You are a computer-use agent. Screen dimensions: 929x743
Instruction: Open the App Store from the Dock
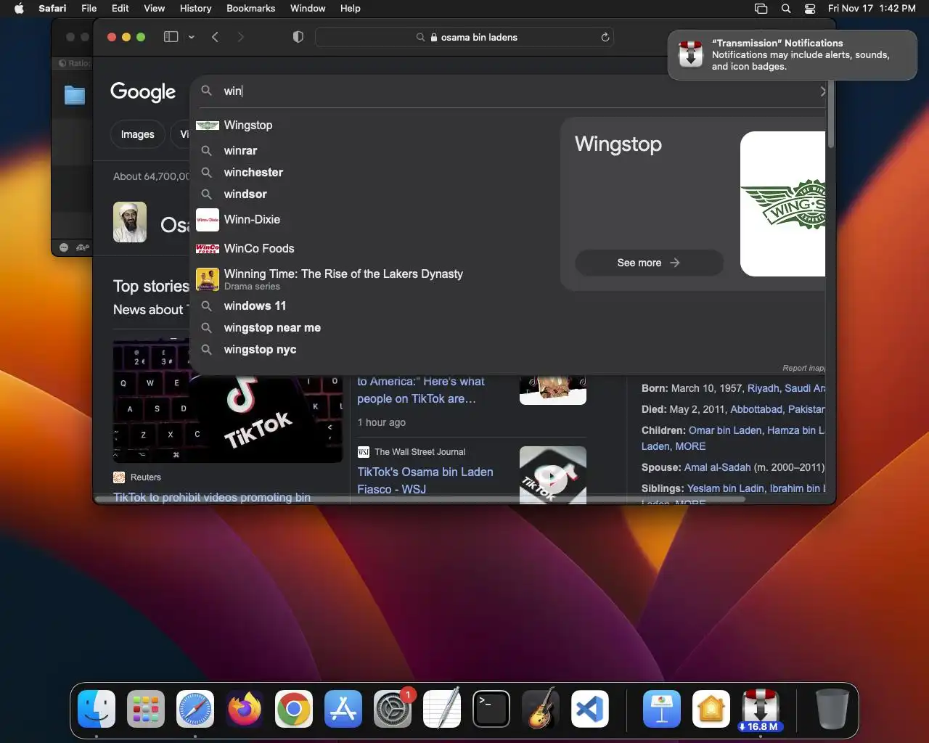point(343,709)
